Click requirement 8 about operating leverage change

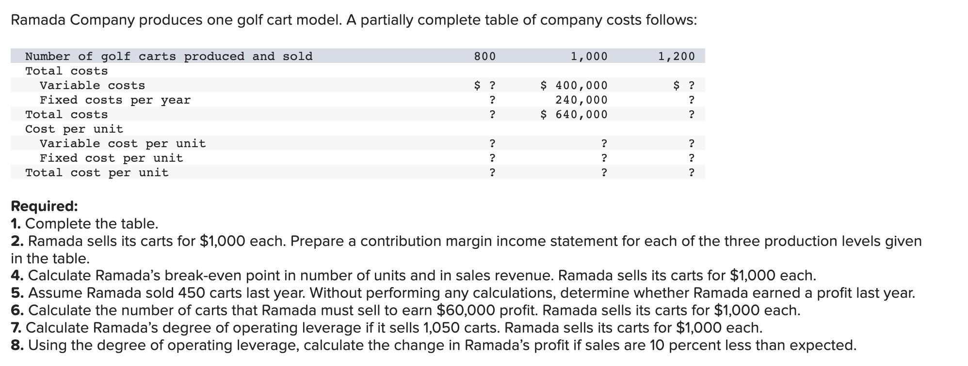(x=434, y=345)
